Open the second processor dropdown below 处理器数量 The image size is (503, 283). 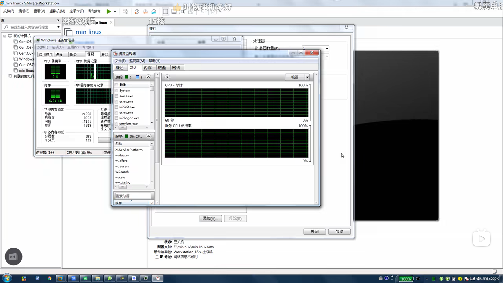pos(327,57)
